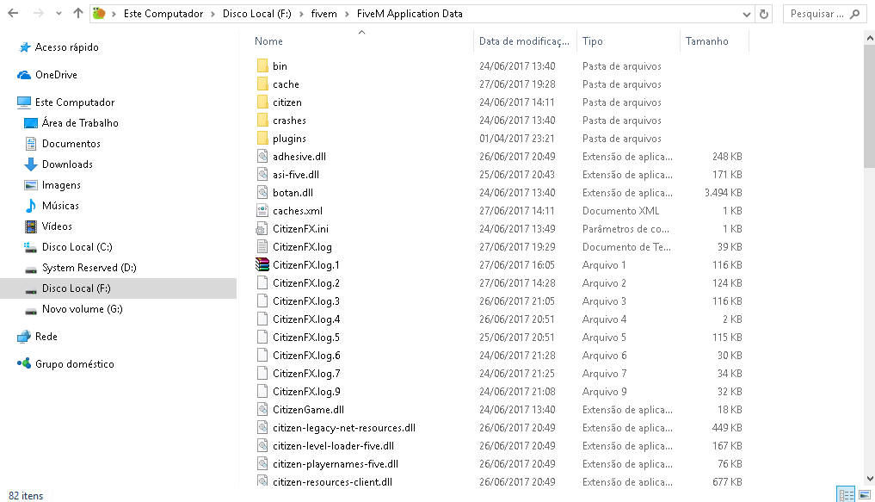Go back with the back arrow

14,14
